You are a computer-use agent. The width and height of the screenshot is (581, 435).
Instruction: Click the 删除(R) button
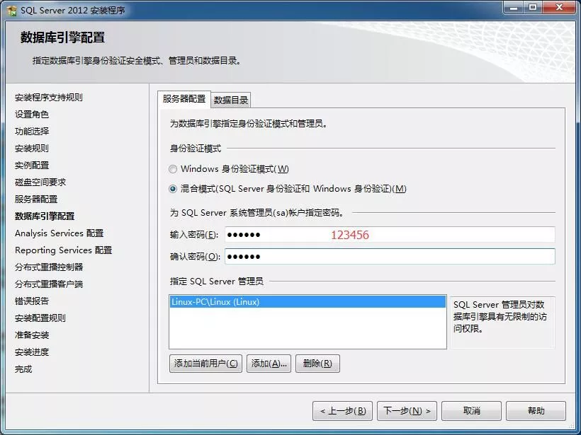pos(317,364)
